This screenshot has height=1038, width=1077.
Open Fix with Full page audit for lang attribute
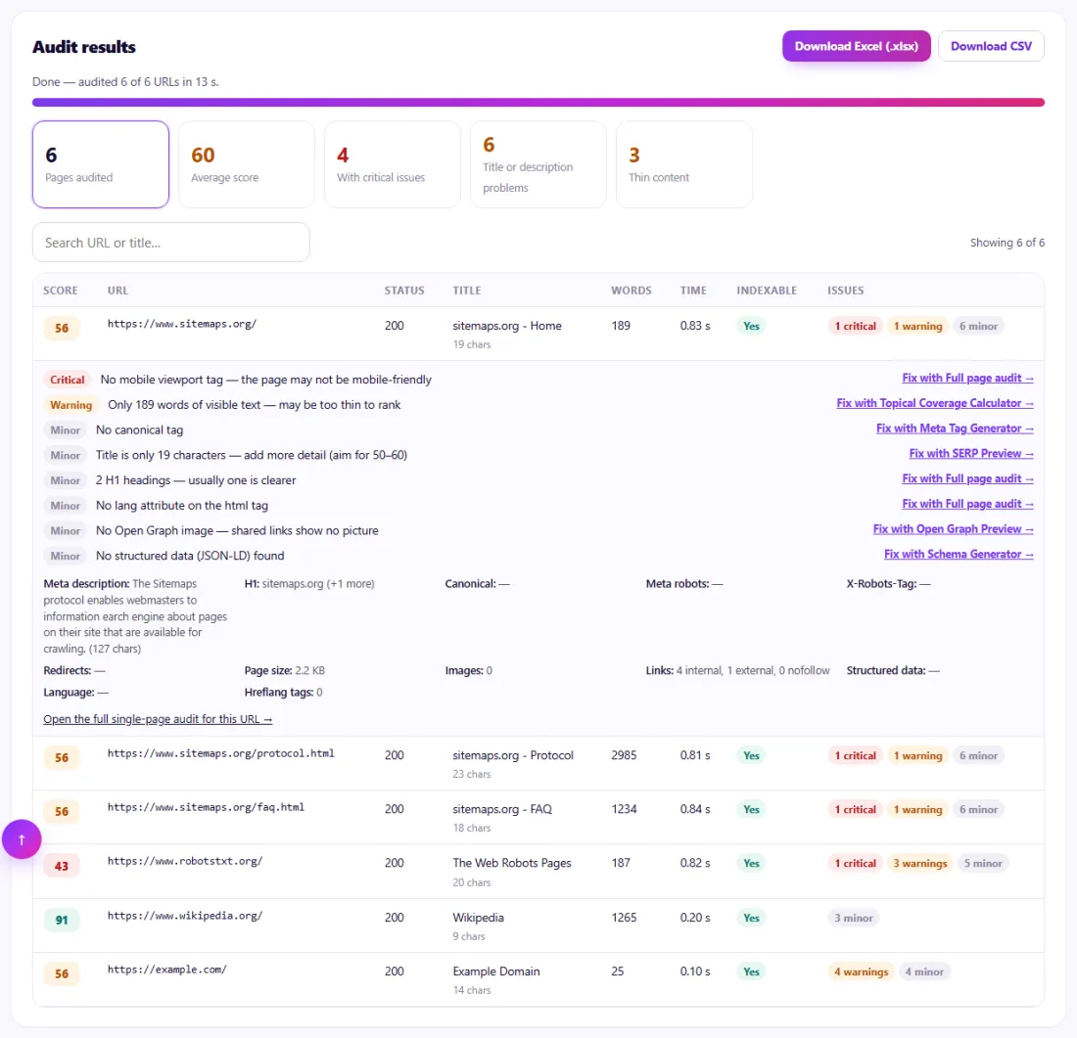(x=967, y=504)
